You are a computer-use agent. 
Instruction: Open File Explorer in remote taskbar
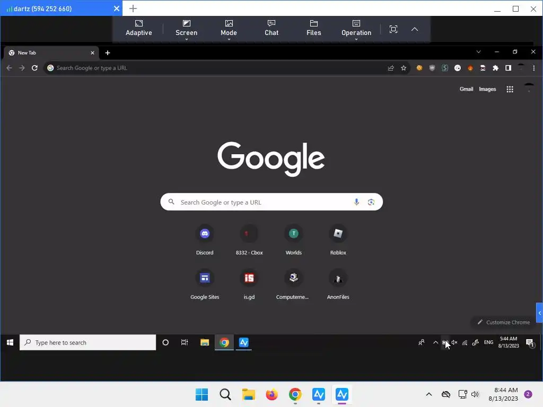click(205, 342)
